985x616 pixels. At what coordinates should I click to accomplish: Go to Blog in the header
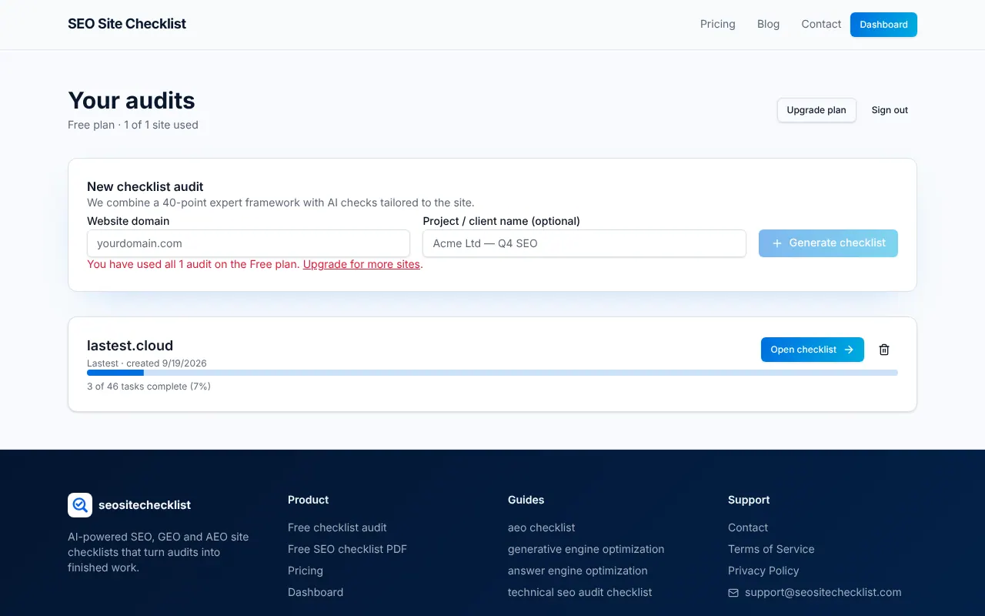pyautogui.click(x=768, y=25)
